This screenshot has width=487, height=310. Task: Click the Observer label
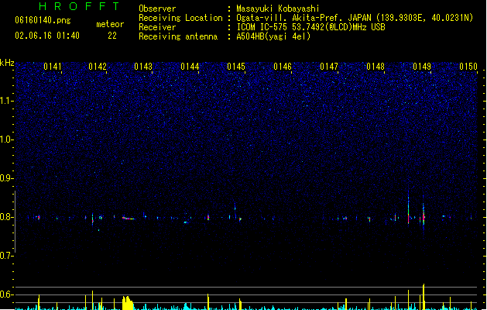tap(157, 9)
